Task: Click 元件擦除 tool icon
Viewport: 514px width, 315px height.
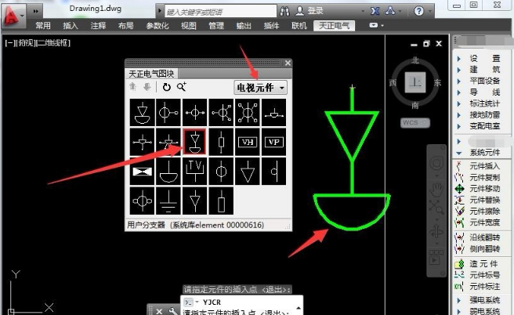Action: coord(459,211)
